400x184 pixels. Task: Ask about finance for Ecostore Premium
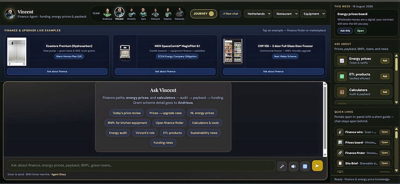(x=57, y=72)
